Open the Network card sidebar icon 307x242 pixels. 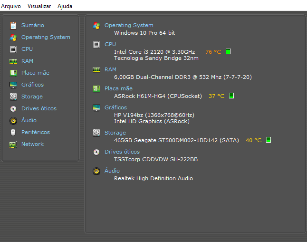(13, 145)
